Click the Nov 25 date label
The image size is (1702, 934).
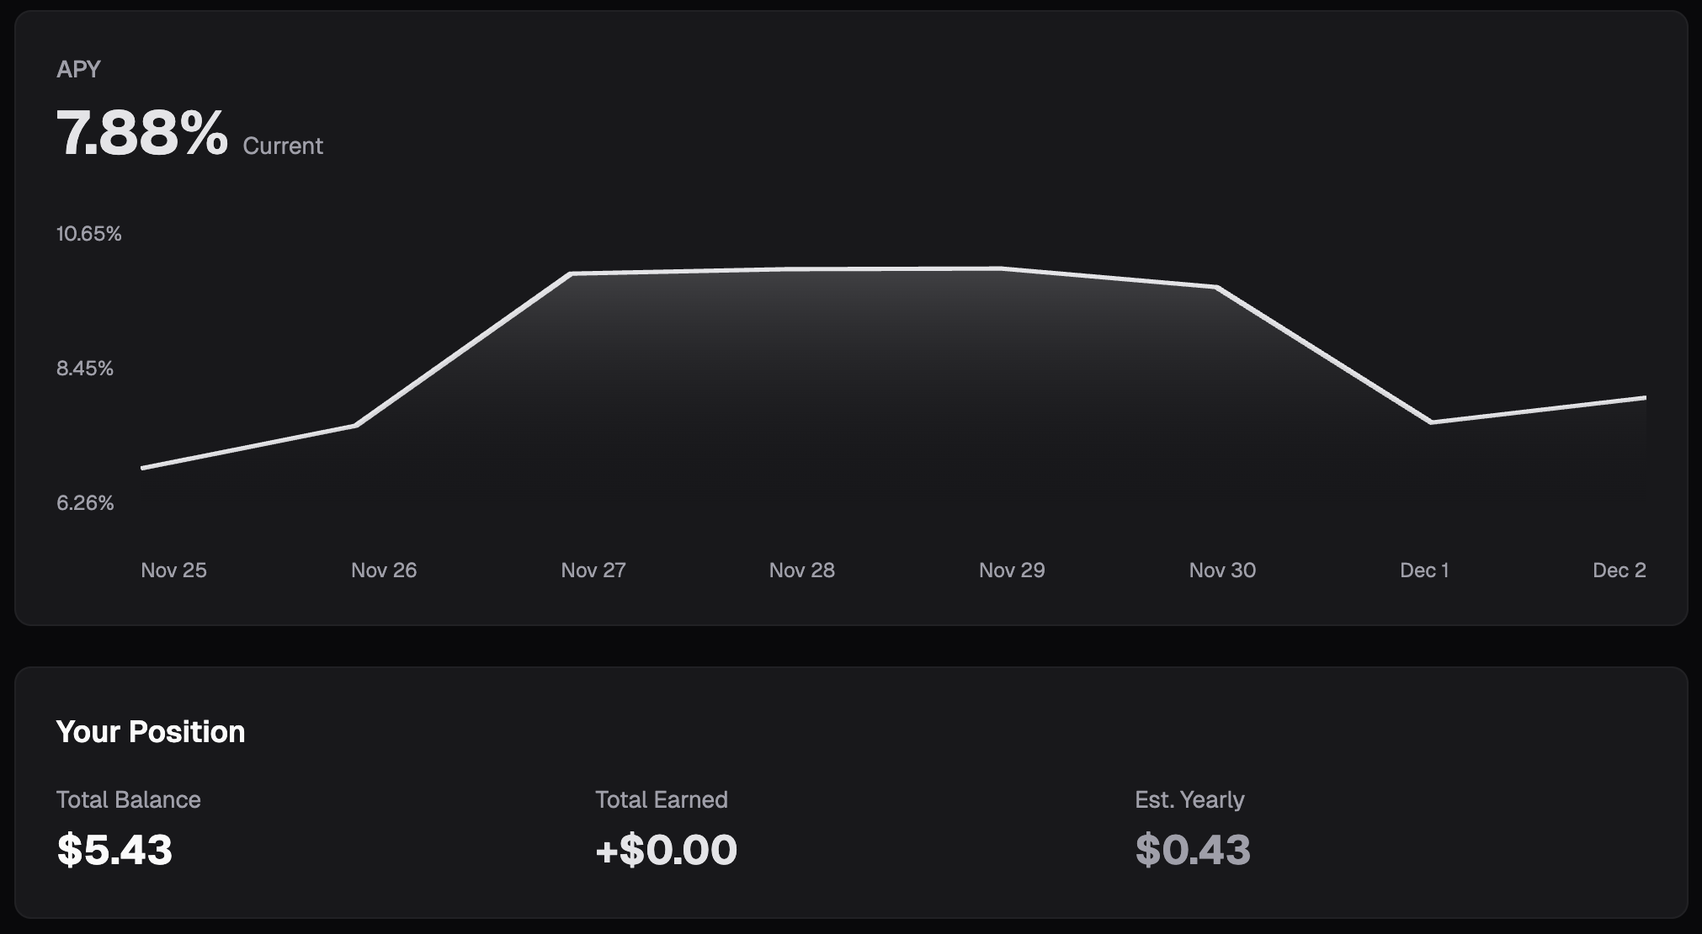pos(173,570)
